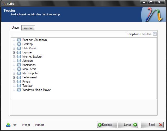
Task: Select the Explorer label
Action: click(27, 52)
